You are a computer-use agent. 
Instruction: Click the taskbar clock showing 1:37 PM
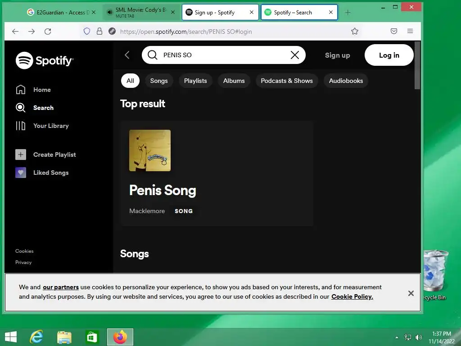[441, 337]
